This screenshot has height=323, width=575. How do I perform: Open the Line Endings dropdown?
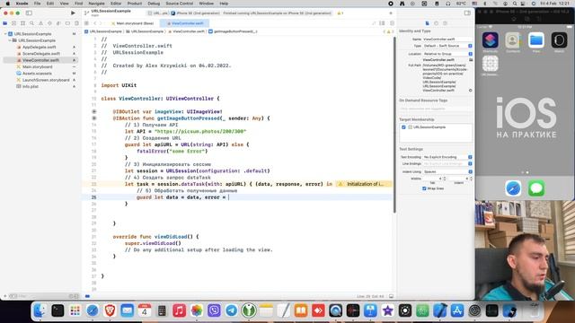point(447,163)
